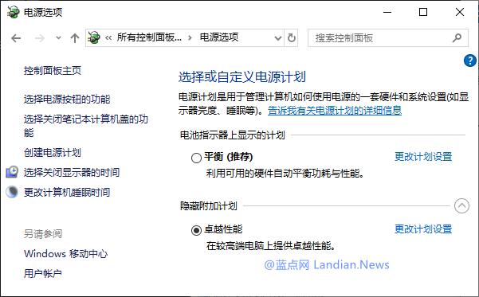
Task: Select the 卓越性能 power plan radio button
Action: (x=196, y=230)
